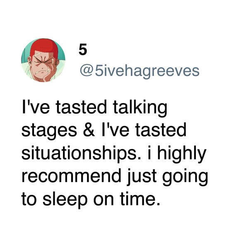248x248 pixels.
Task: Click the first "tasted" on the top line
Action: coord(81,107)
